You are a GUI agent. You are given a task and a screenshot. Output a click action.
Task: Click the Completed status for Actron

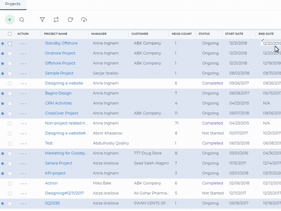click(213, 183)
